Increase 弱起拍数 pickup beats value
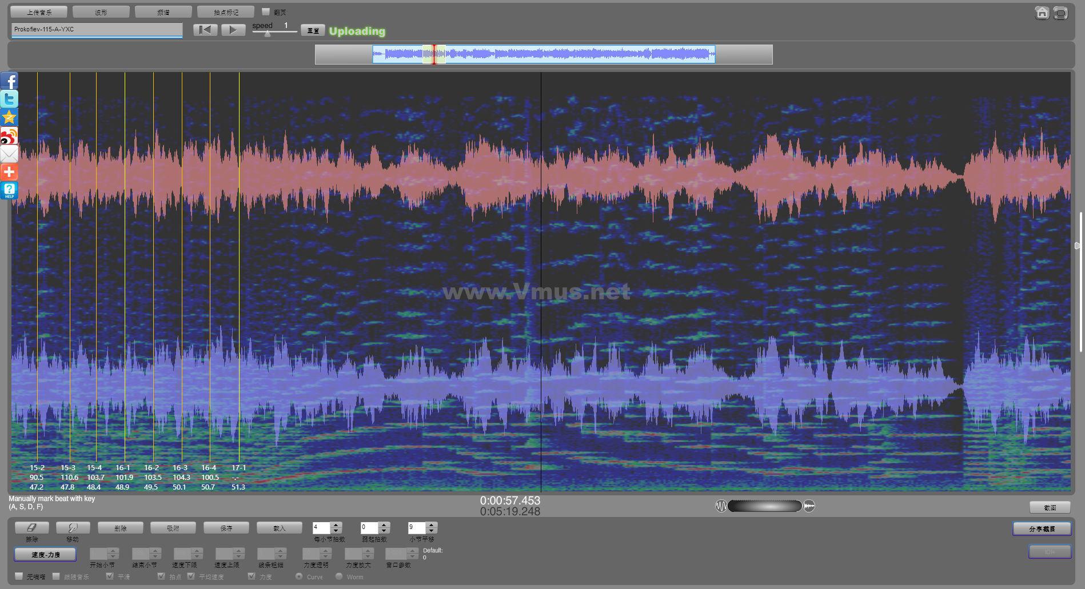Image resolution: width=1085 pixels, height=589 pixels. click(x=384, y=525)
